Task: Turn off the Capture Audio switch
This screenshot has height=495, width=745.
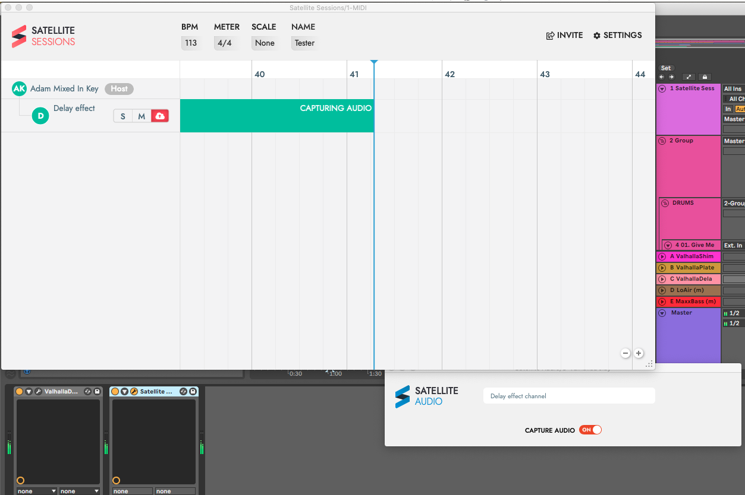Action: tap(590, 430)
